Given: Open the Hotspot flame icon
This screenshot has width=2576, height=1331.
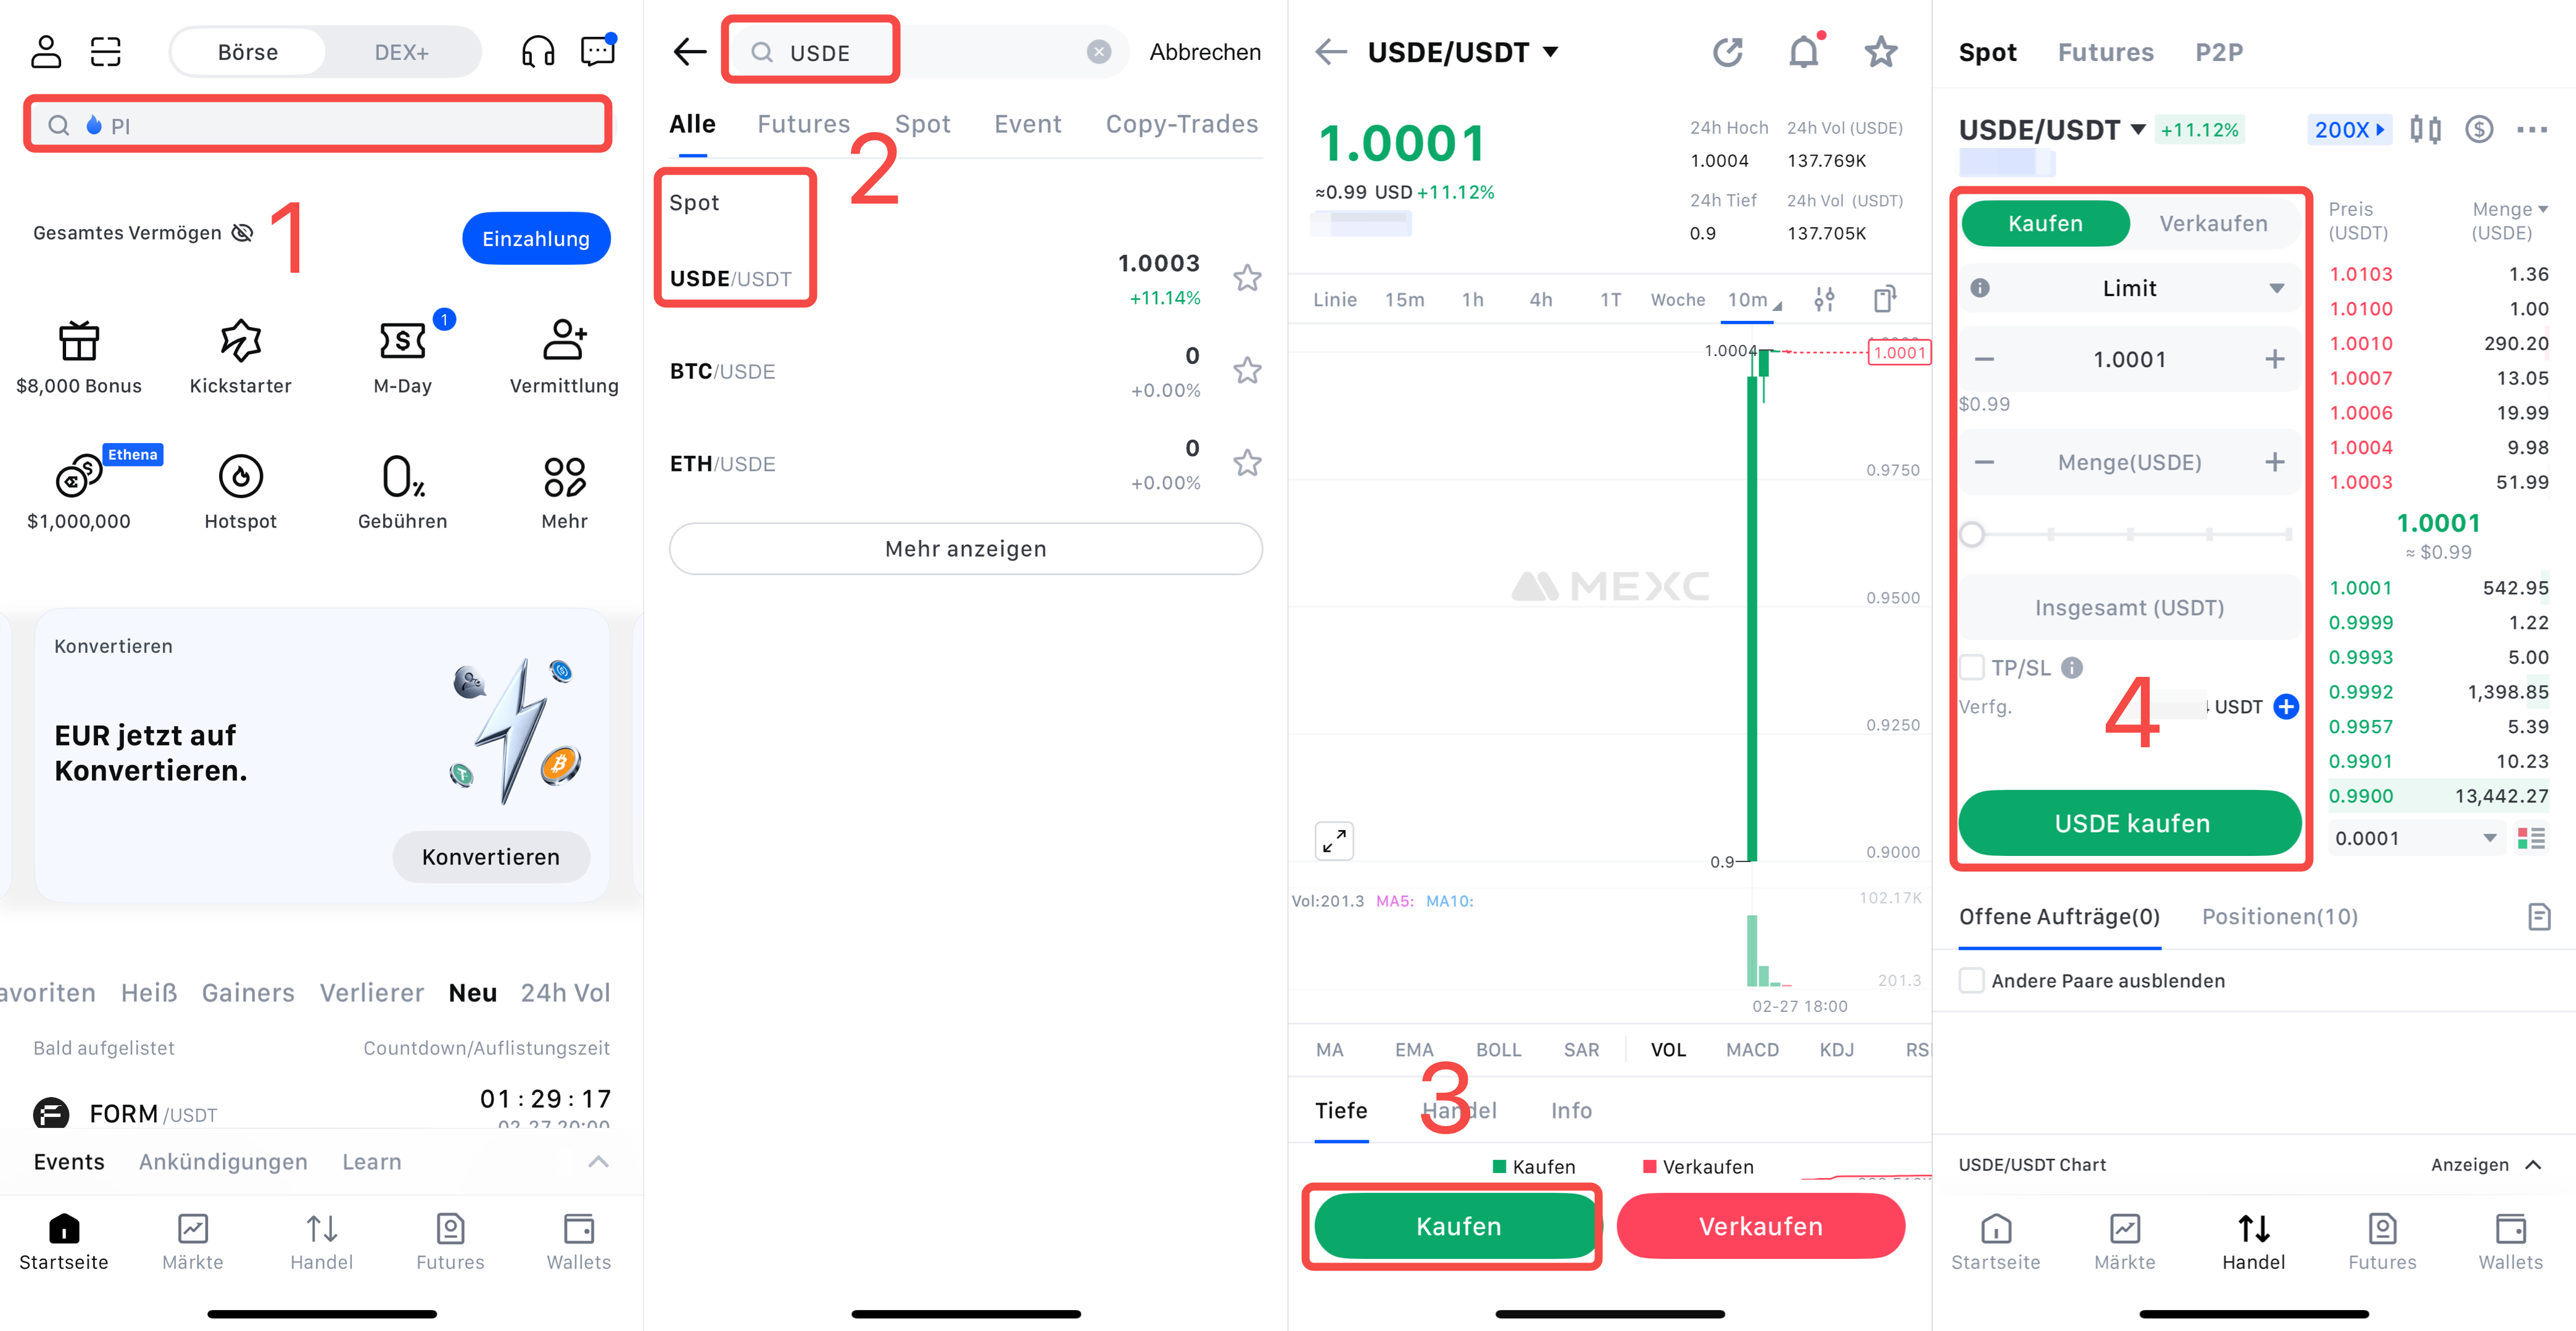Looking at the screenshot, I should [240, 476].
